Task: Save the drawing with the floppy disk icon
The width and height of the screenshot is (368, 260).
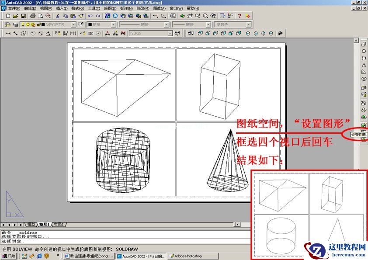Action: 23,16
